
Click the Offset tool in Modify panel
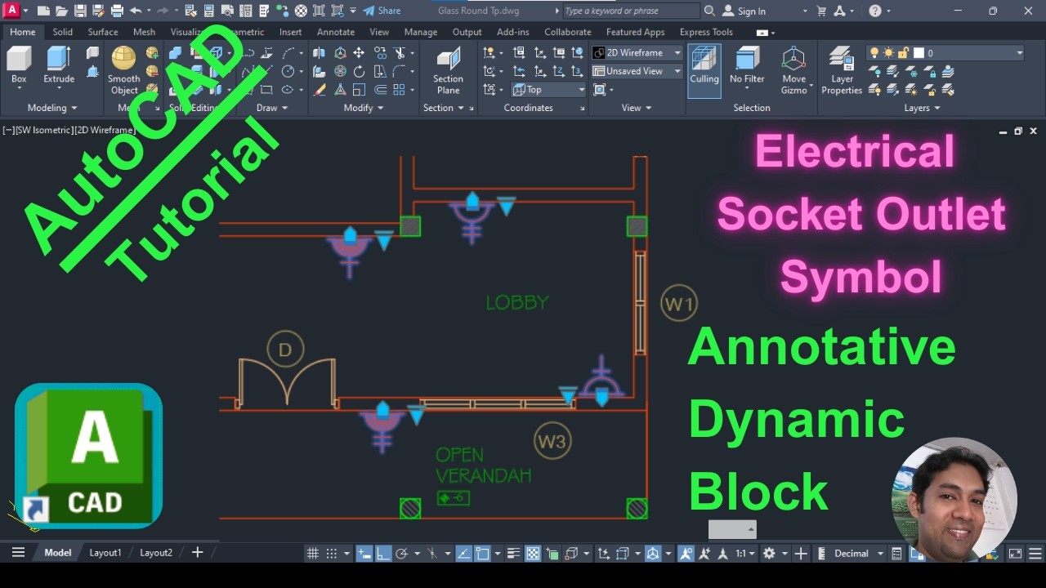pyautogui.click(x=380, y=90)
